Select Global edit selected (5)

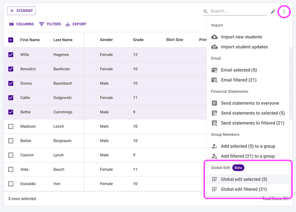tap(244, 179)
